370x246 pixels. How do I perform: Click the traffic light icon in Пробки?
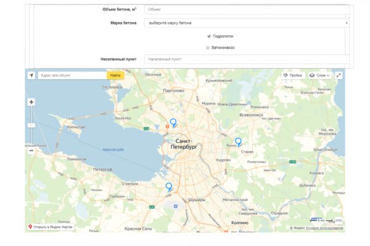pyautogui.click(x=286, y=75)
